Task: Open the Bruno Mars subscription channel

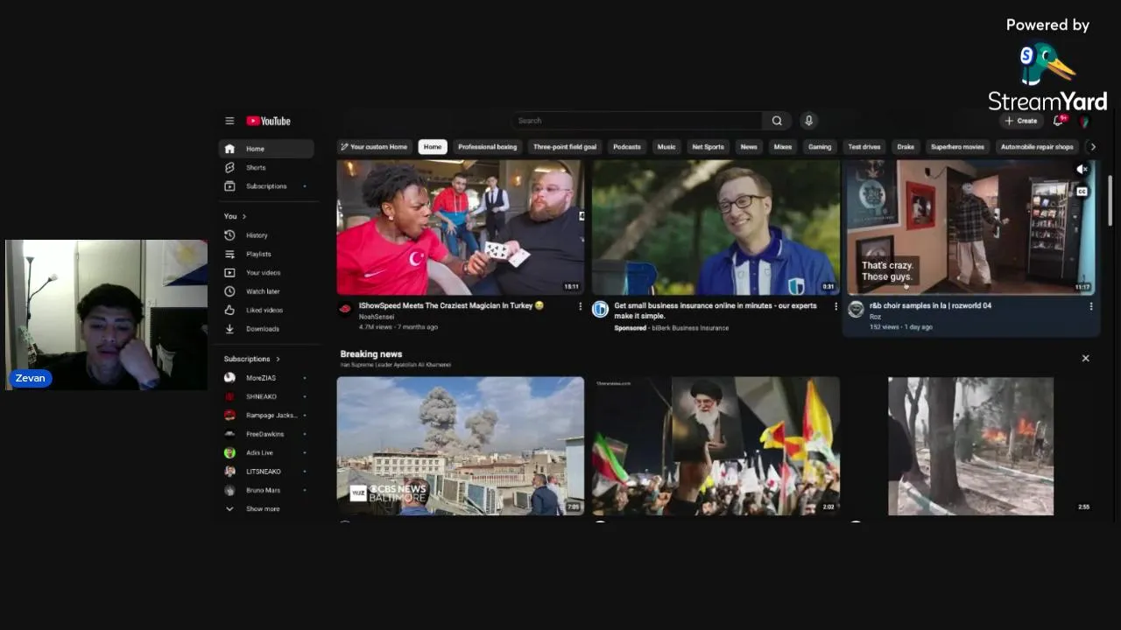Action: tap(265, 490)
